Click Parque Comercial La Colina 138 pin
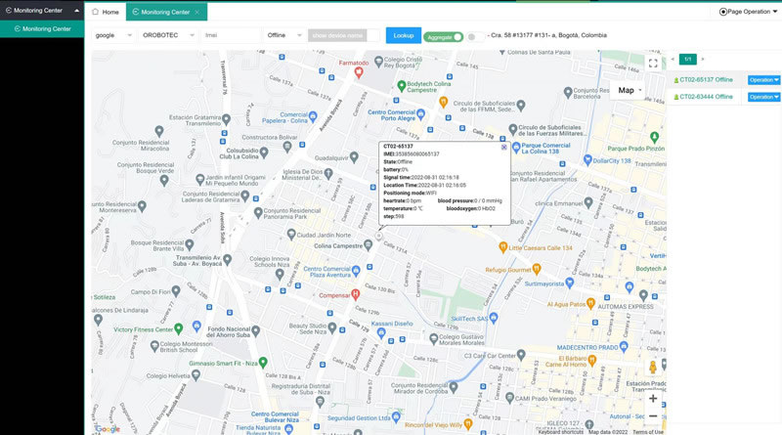Screen dimensions: 782x435 click(x=516, y=148)
